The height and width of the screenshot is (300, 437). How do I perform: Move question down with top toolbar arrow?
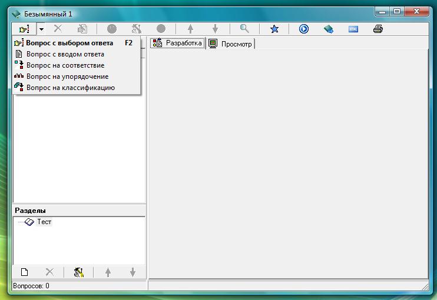pyautogui.click(x=215, y=29)
